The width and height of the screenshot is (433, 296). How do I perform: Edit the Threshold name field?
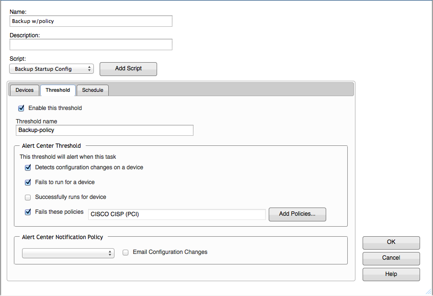pyautogui.click(x=105, y=130)
